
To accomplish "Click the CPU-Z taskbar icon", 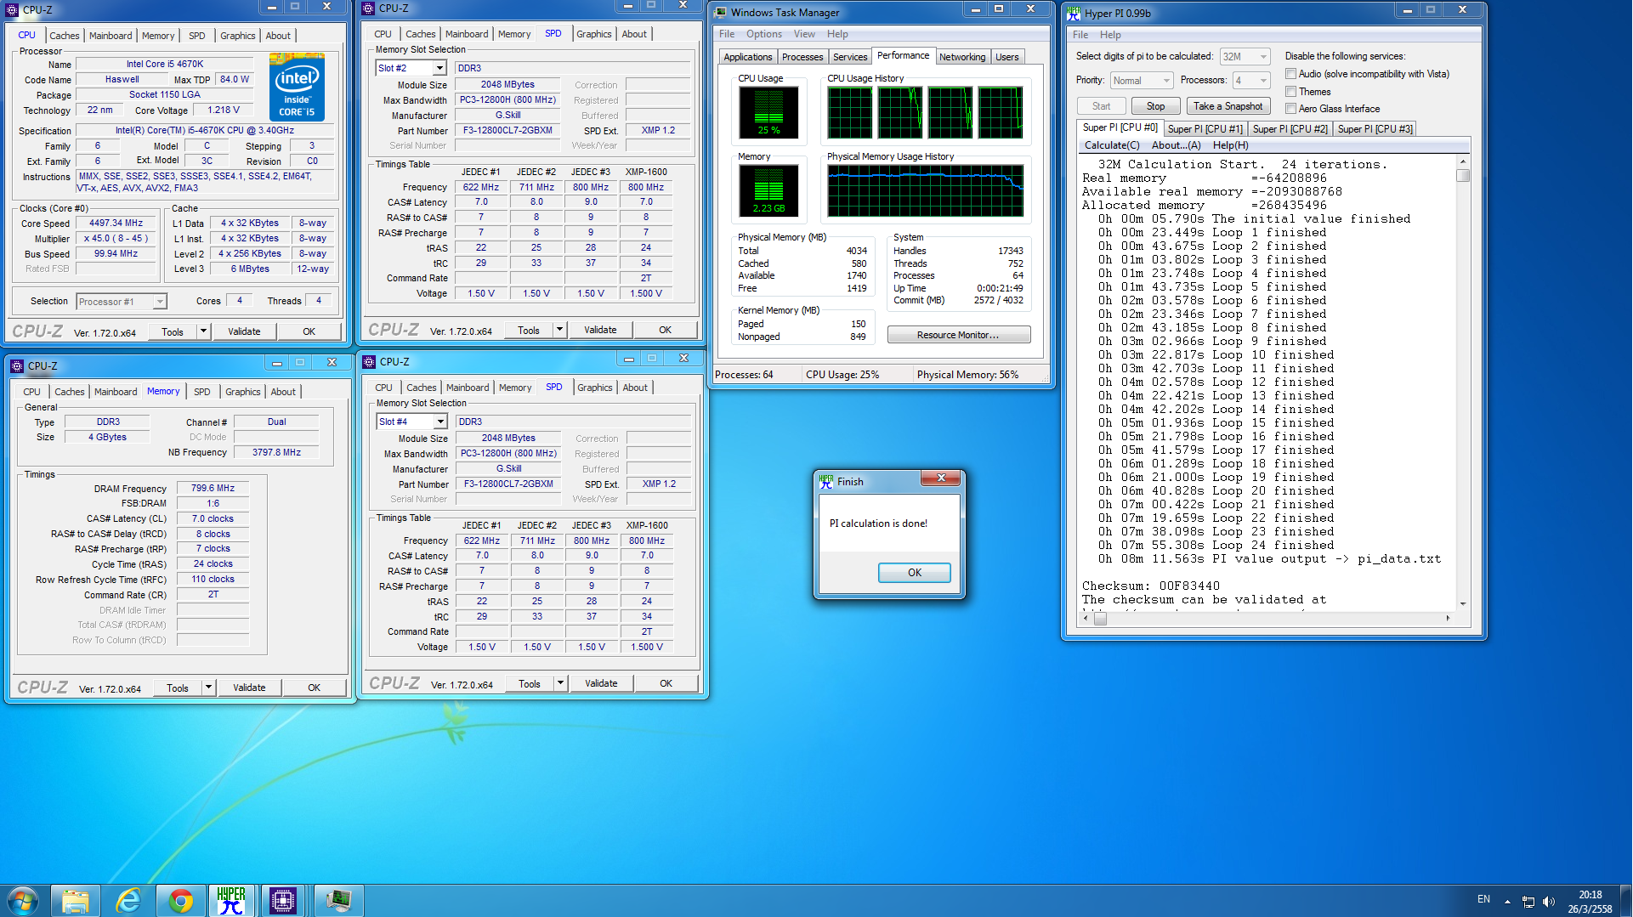I will point(283,900).
